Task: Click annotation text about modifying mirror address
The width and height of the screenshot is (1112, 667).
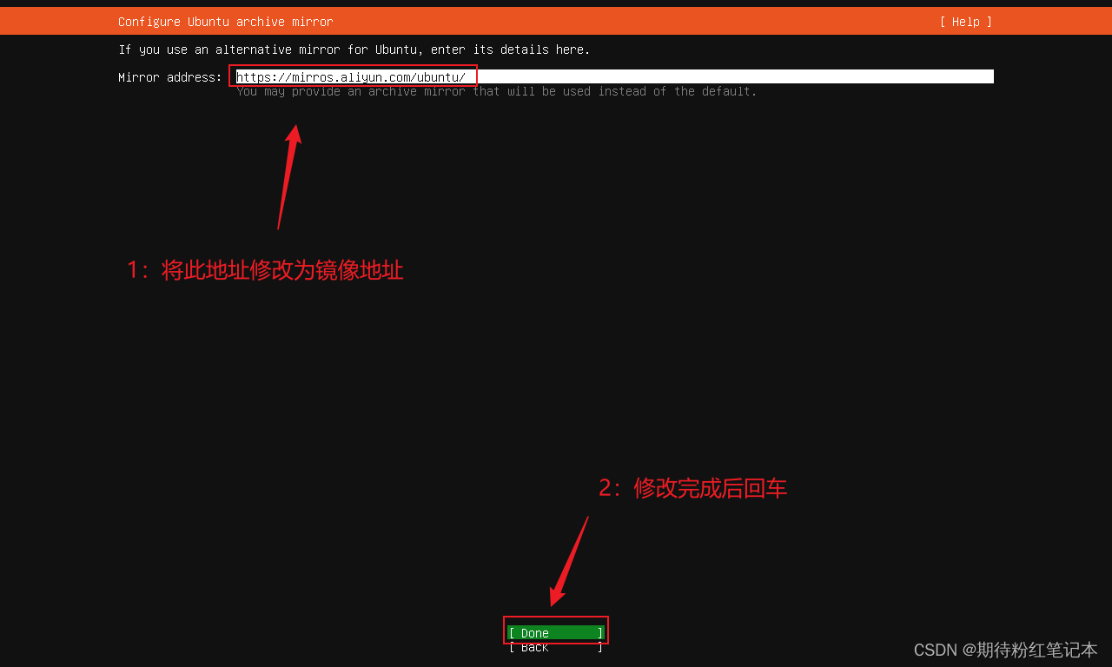Action: tap(265, 270)
